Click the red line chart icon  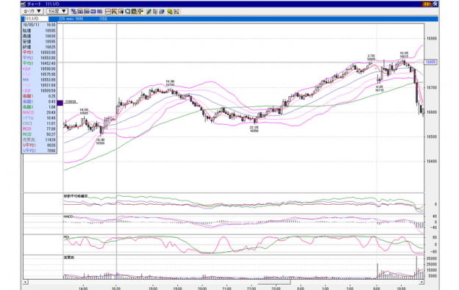coord(108,12)
